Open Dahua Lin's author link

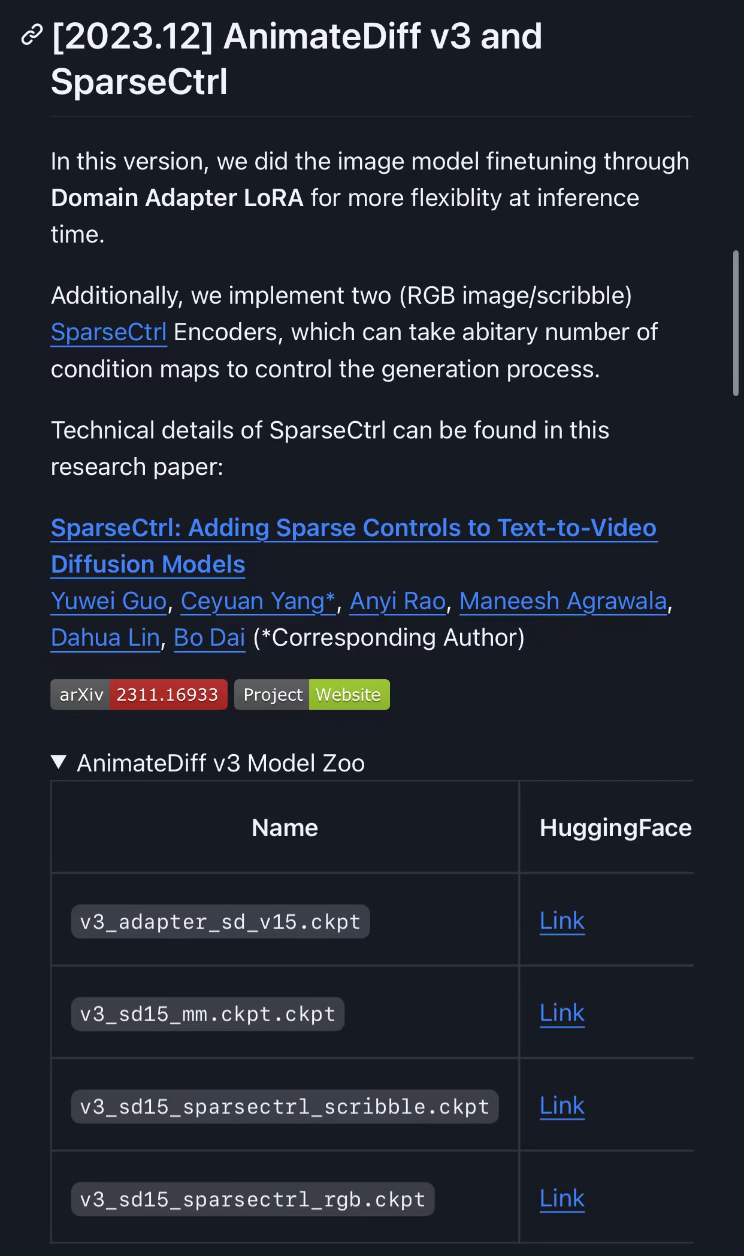pyautogui.click(x=105, y=637)
